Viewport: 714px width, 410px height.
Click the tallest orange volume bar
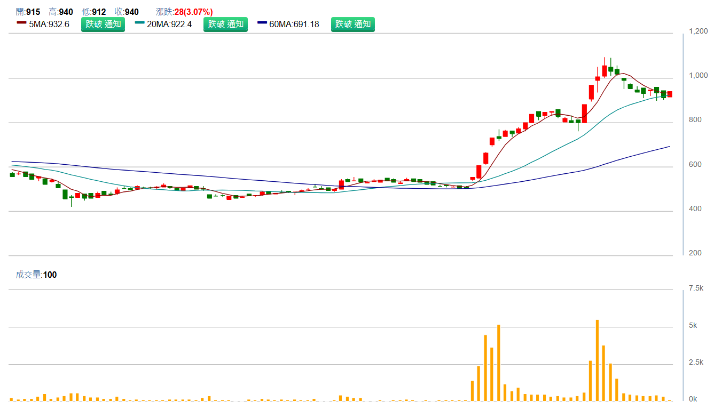(x=597, y=360)
